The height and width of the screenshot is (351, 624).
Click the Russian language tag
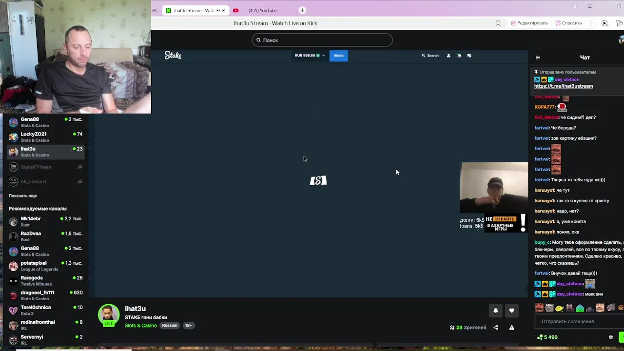point(170,326)
